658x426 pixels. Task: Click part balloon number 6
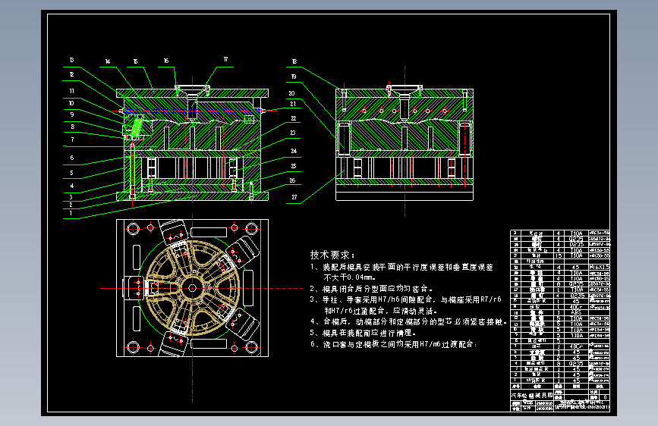tap(72, 158)
